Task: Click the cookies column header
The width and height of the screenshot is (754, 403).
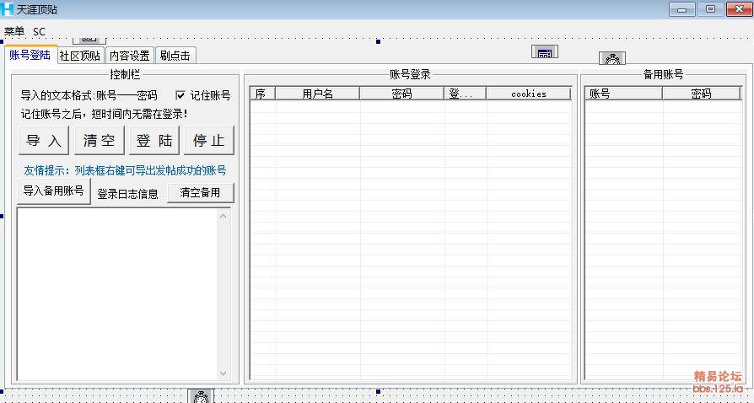Action: click(x=528, y=94)
